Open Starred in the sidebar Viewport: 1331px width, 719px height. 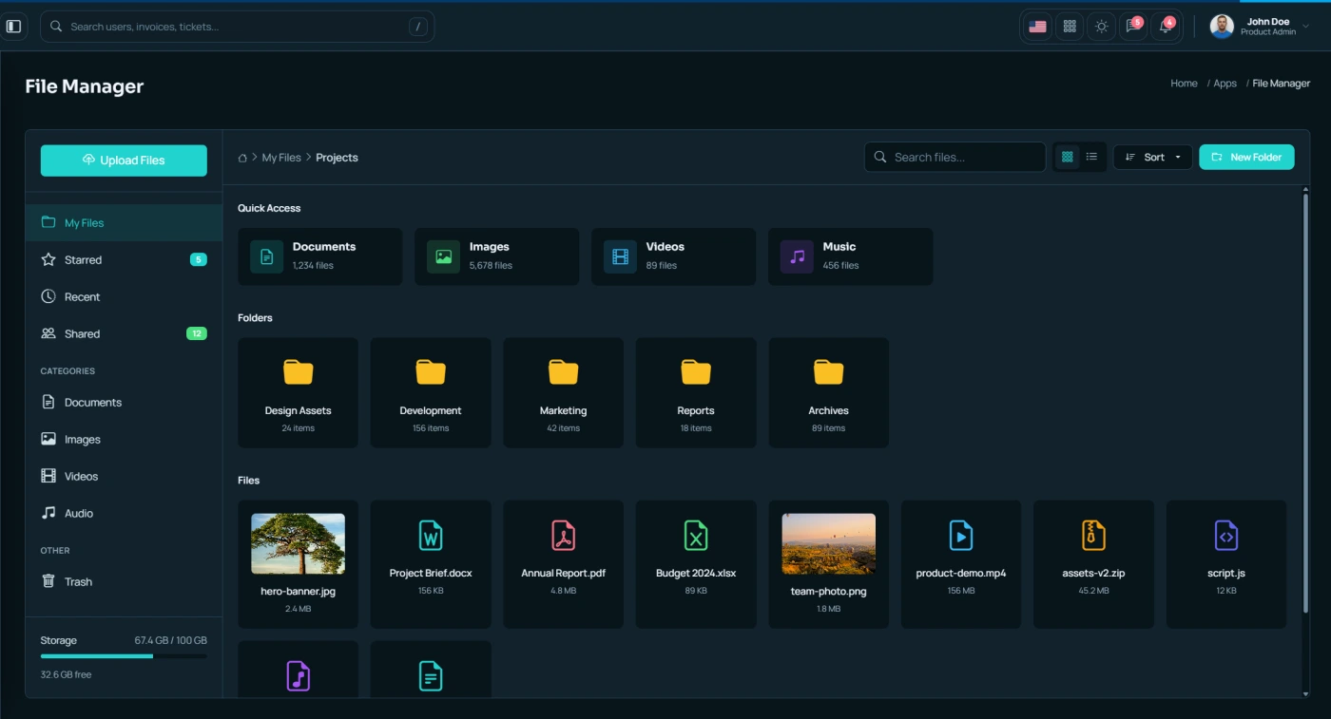[124, 260]
